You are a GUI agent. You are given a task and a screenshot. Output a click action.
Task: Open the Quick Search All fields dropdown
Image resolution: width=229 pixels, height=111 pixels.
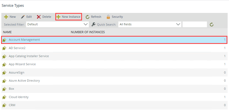[150, 24]
